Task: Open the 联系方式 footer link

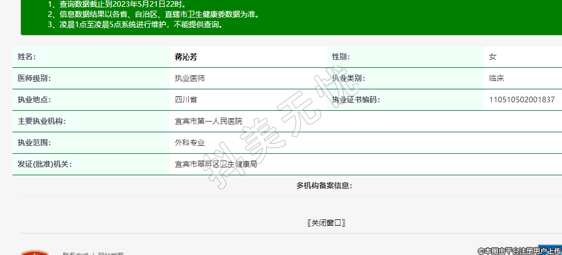Action: (x=75, y=254)
